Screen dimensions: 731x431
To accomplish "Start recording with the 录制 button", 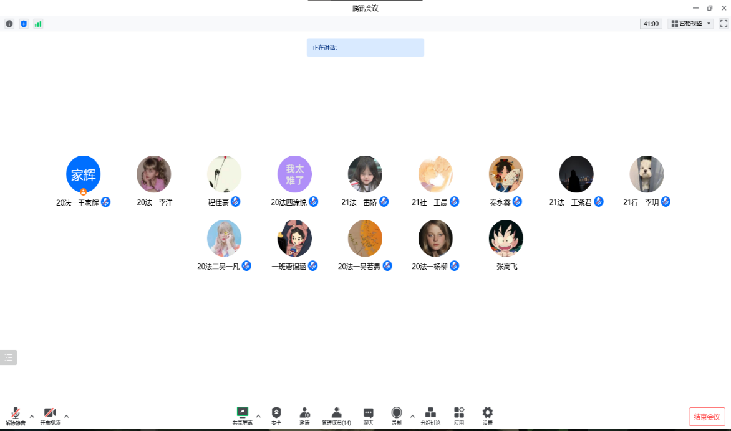I will [x=397, y=413].
